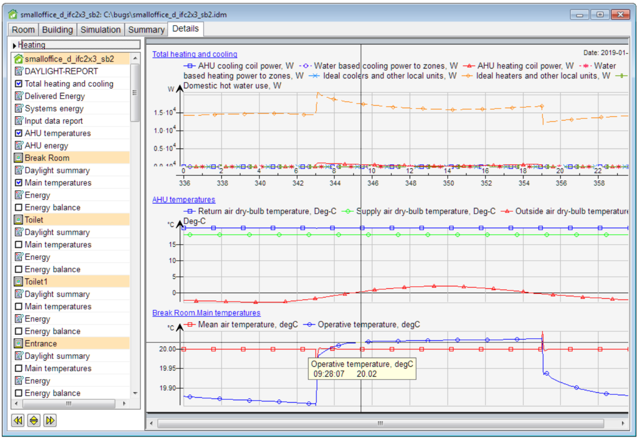The width and height of the screenshot is (639, 439).
Task: Click the tree list scroll-up arrow
Action: click(x=135, y=58)
